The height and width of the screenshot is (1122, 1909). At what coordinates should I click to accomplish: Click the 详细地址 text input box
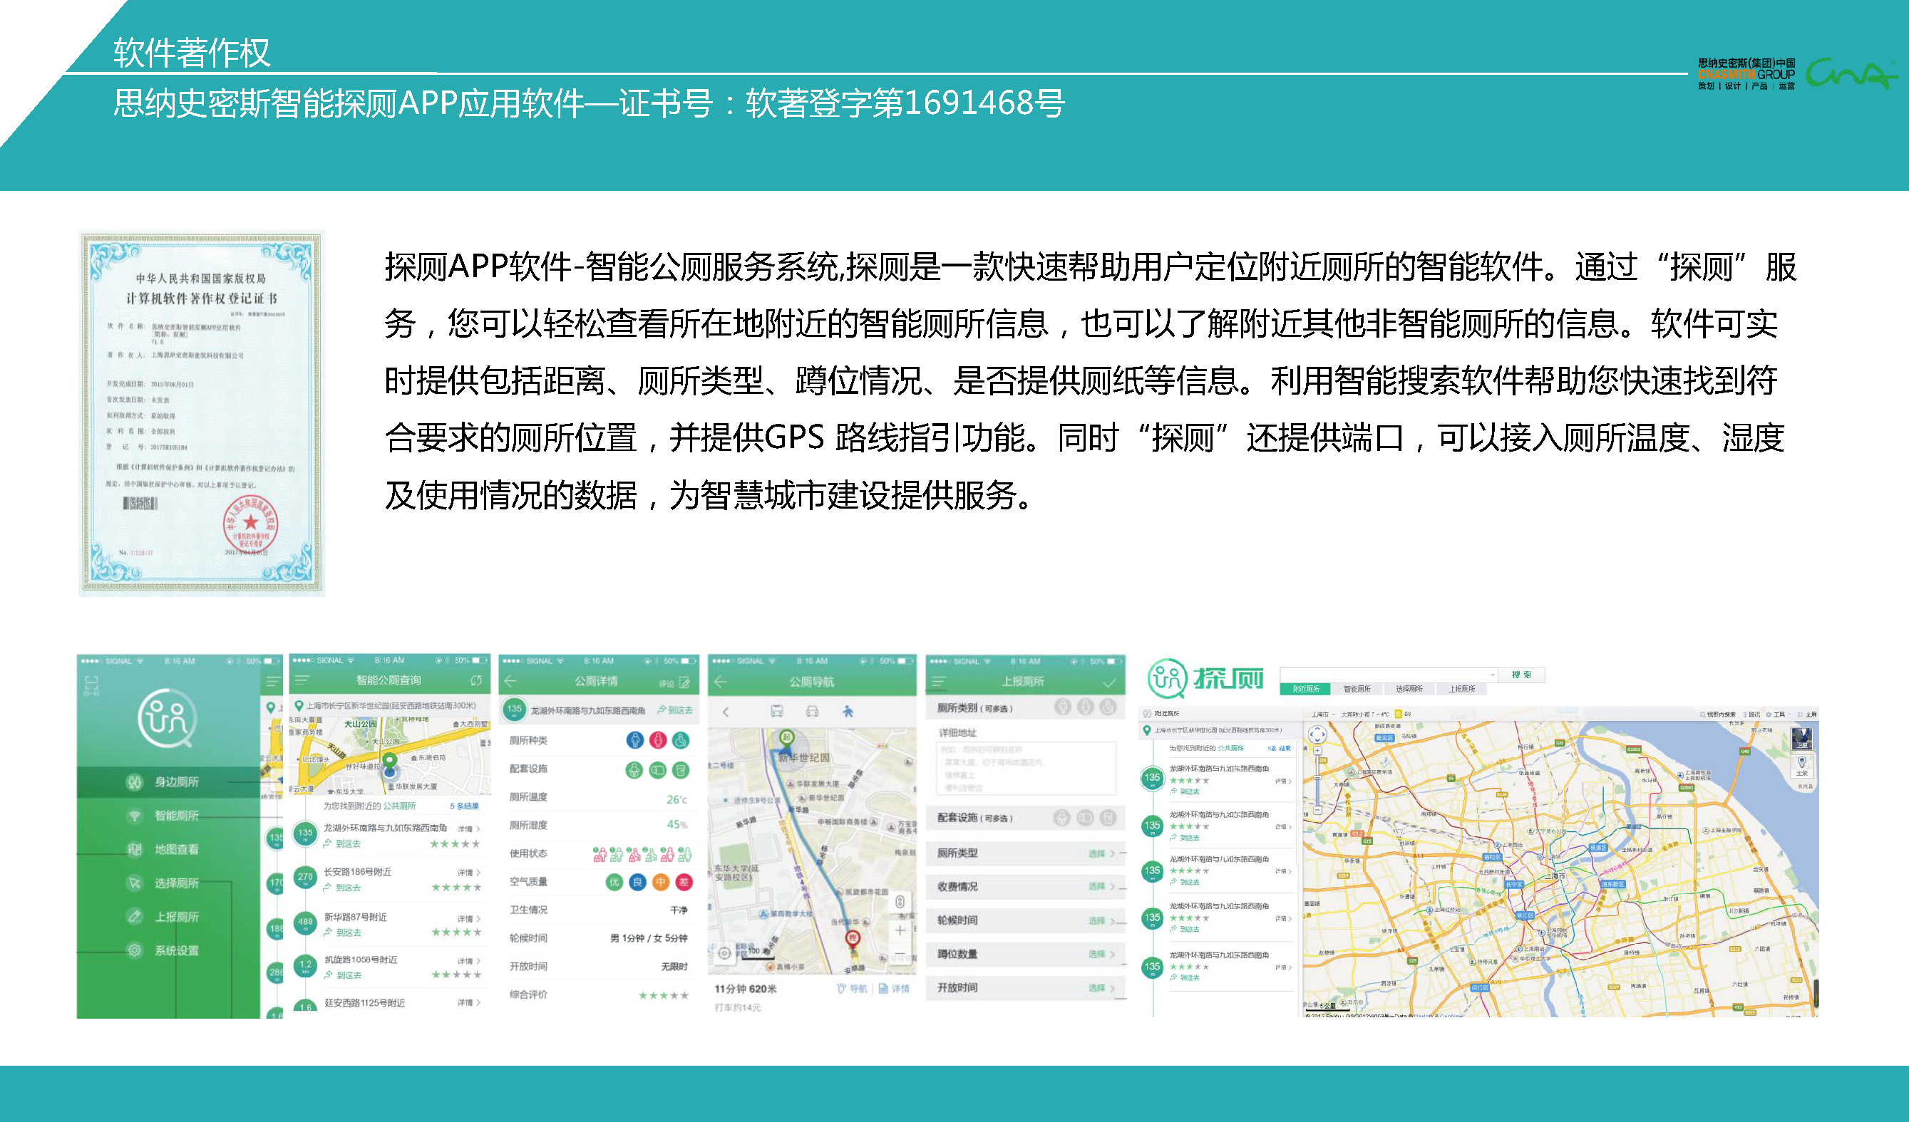1026,769
